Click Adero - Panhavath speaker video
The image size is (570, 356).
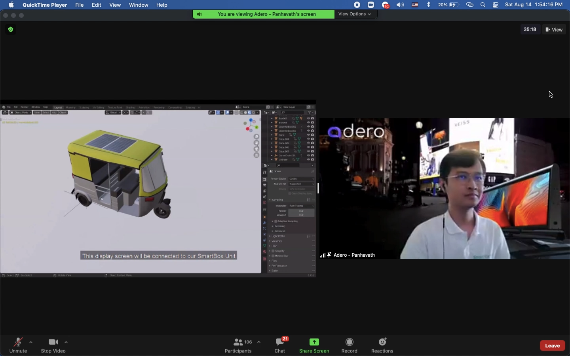tap(445, 189)
